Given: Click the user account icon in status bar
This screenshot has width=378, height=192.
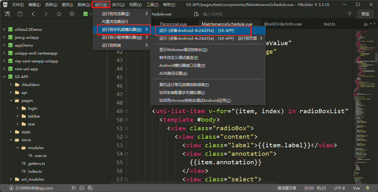Looking at the screenshot, I should point(11,188).
